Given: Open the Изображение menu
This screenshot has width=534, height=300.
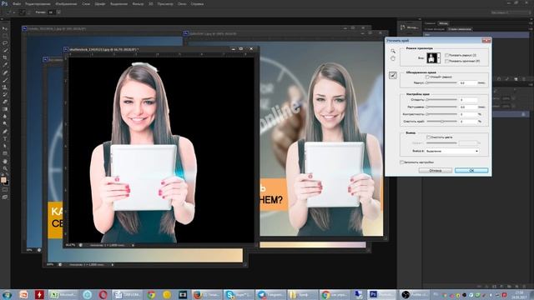Looking at the screenshot, I should tap(66, 4).
